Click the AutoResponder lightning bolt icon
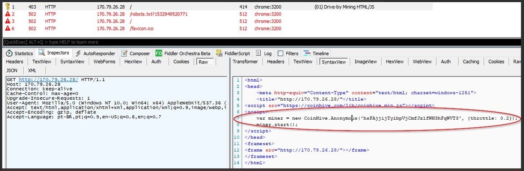Screen dimensions: 524x171 pyautogui.click(x=78, y=54)
